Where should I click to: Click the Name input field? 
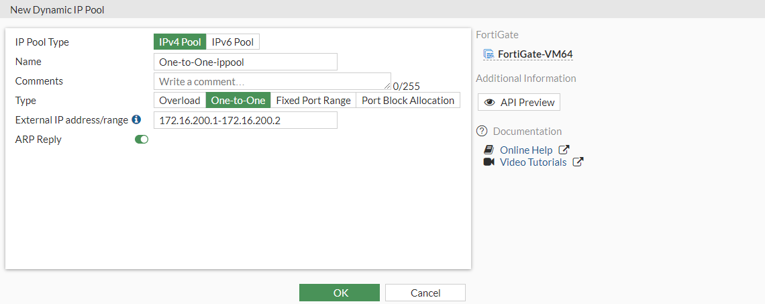pos(246,62)
